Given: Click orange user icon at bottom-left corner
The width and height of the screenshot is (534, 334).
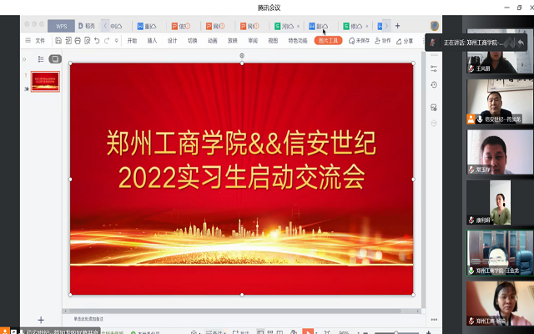Looking at the screenshot, I should click(x=4, y=331).
